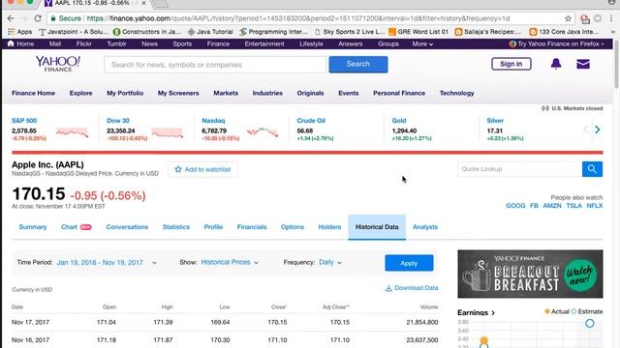Click the Yahoo Finance logo
This screenshot has height=348, width=620.
[x=58, y=64]
